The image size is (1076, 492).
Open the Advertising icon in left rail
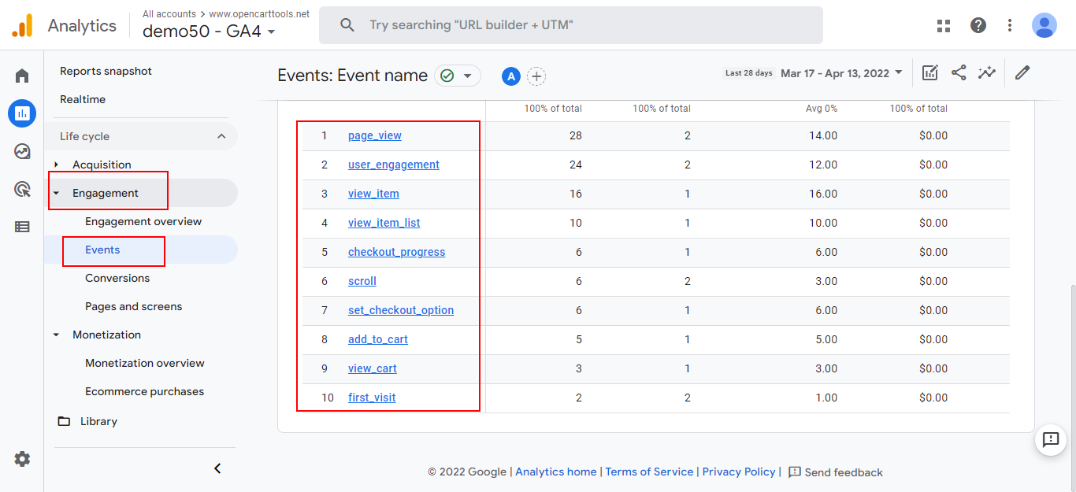(22, 189)
